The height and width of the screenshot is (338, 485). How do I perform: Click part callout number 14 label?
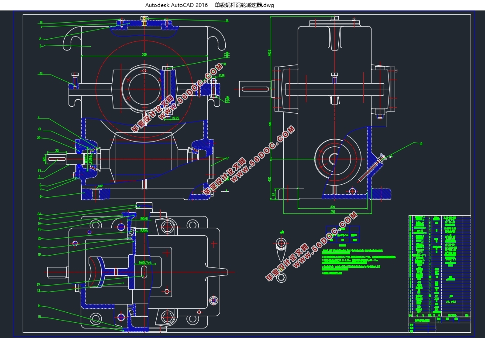[39, 306]
